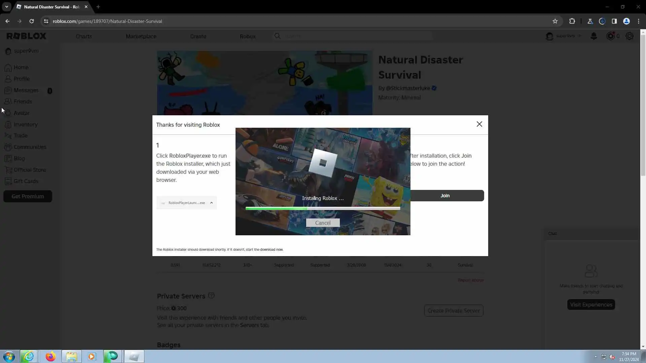Show hidden icons in system tray
Screen dimensions: 646x363
[596, 357]
